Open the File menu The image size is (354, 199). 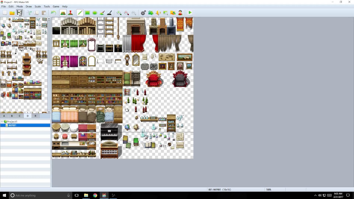pyautogui.click(x=4, y=6)
